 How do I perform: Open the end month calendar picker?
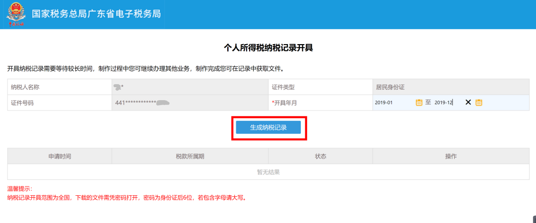[x=479, y=103]
